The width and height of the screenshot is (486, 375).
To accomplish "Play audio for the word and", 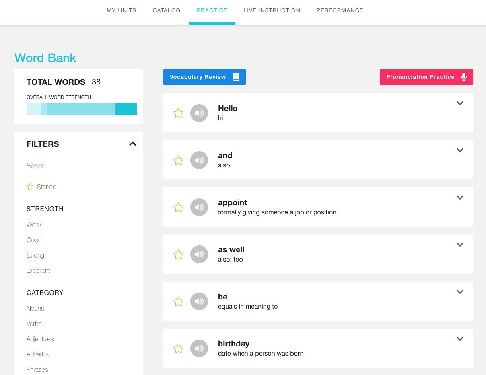I will (199, 160).
